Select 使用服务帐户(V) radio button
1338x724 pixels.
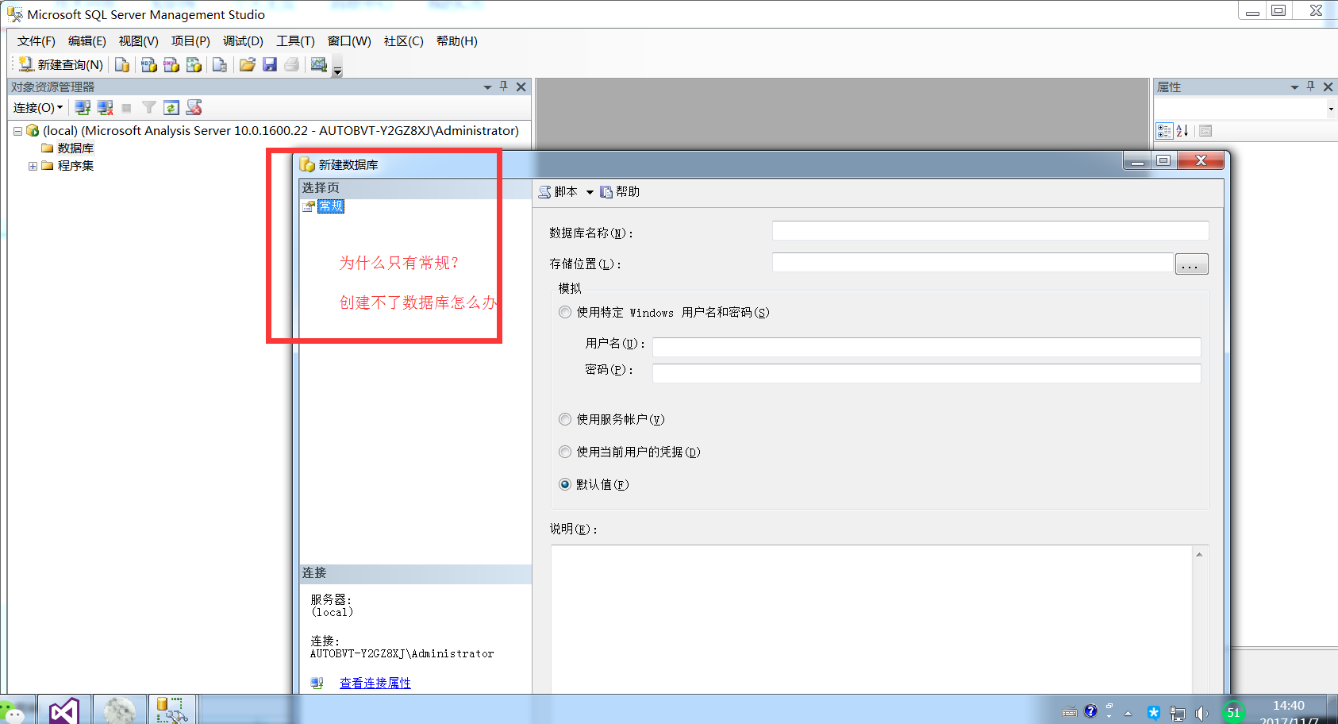click(x=565, y=419)
